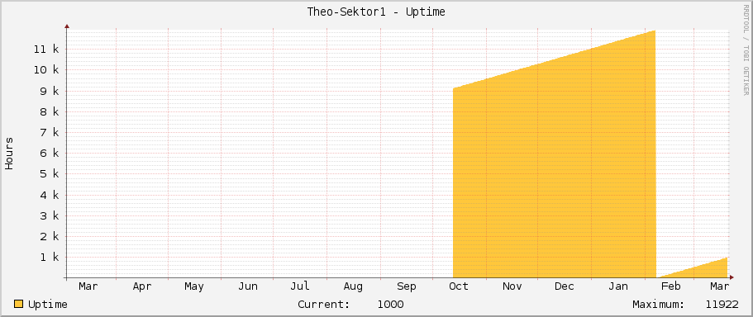Click the 'Jan' month label
Image resolution: width=753 pixels, height=317 pixels.
[618, 286]
